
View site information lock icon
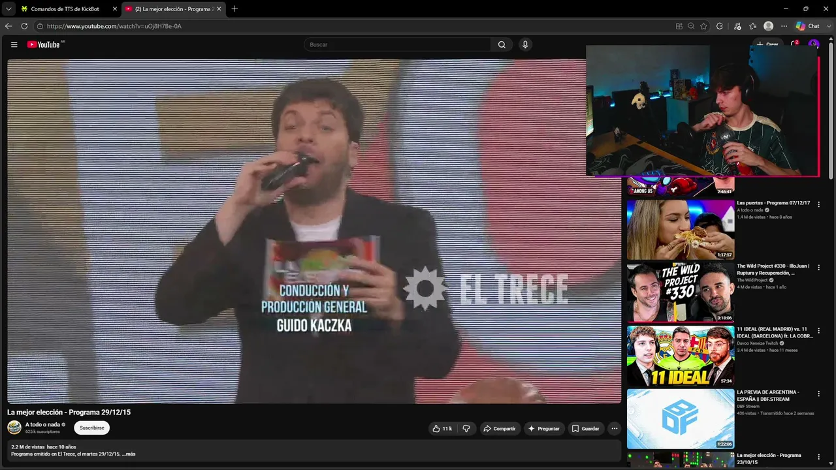coord(40,26)
